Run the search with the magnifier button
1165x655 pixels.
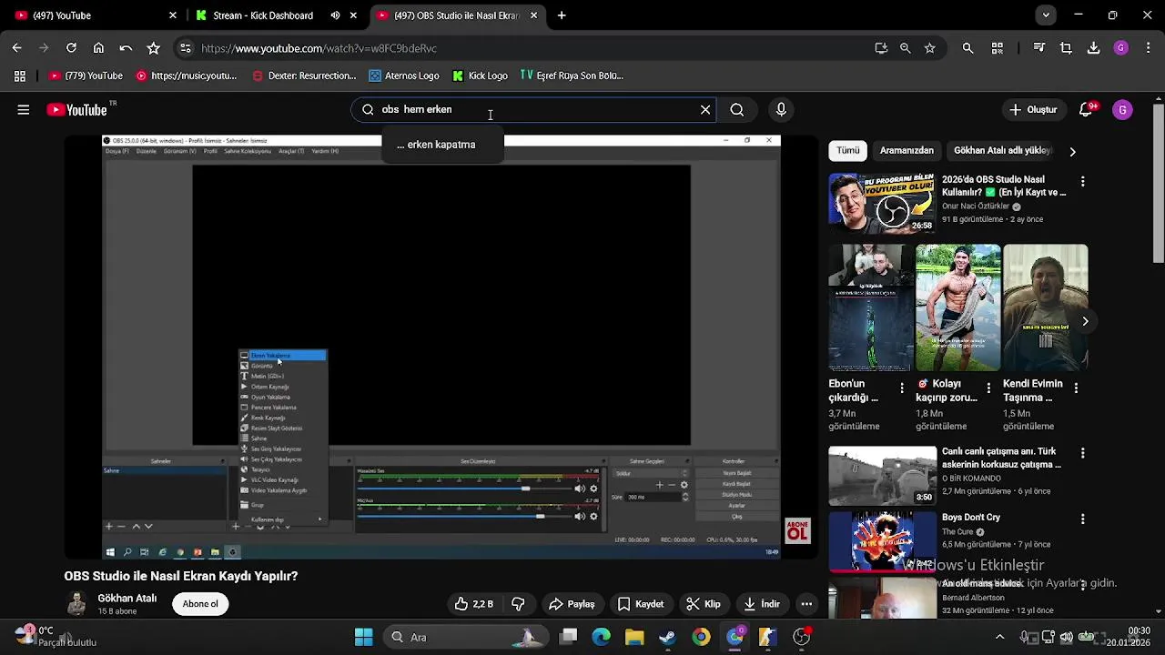point(737,109)
